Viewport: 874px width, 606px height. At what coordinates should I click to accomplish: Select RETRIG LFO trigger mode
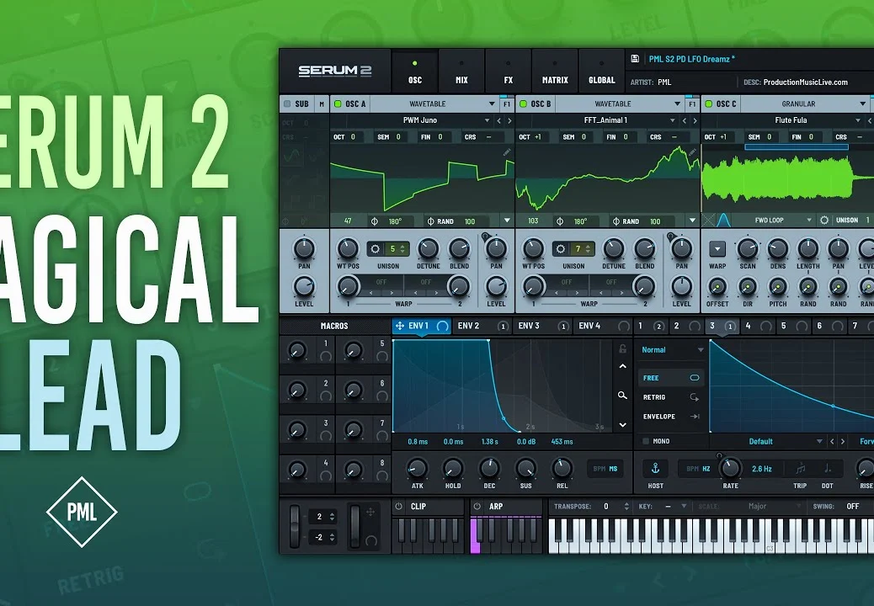tap(671, 397)
